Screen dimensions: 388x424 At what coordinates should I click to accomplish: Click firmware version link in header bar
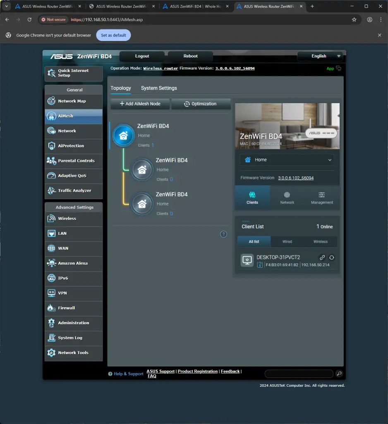tap(235, 68)
